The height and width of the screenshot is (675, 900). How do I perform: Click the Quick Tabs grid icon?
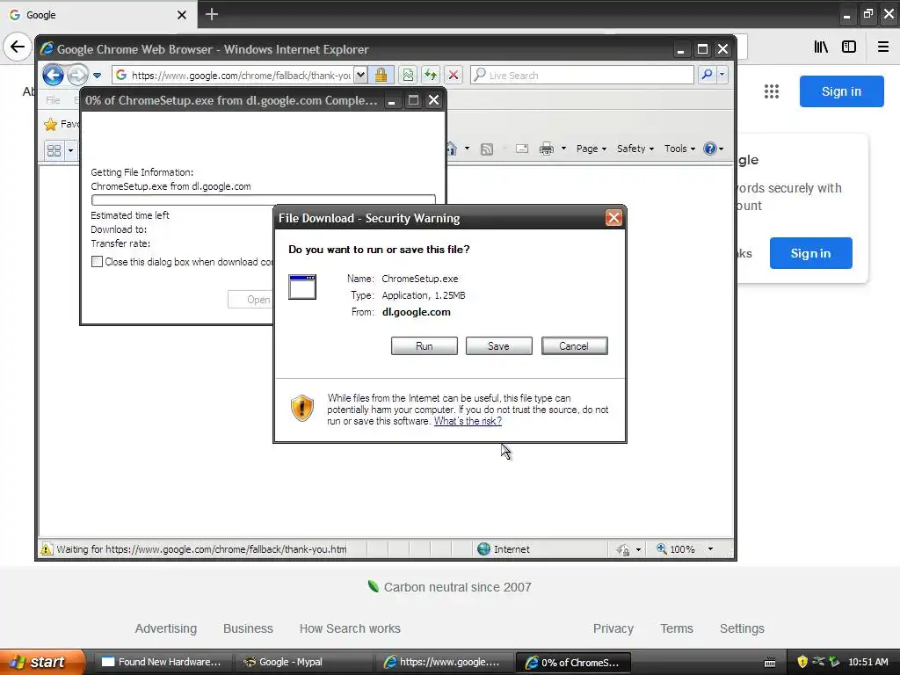click(x=54, y=150)
